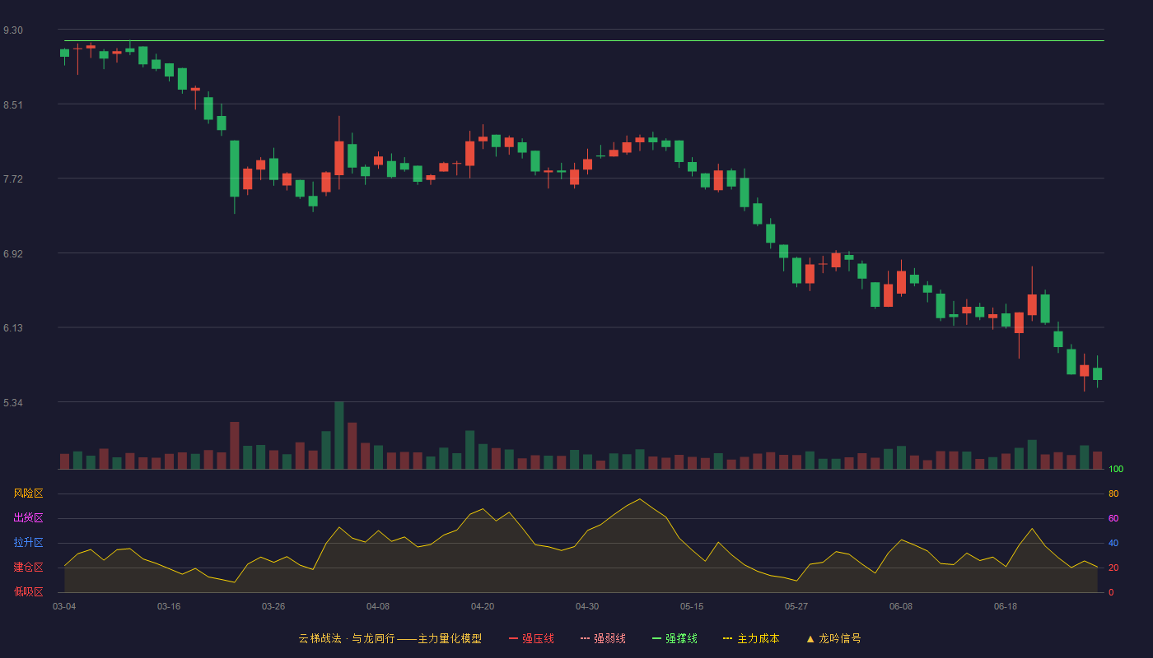The width and height of the screenshot is (1153, 658).
Task: Click the 03-16 date label
Action: [x=169, y=606]
